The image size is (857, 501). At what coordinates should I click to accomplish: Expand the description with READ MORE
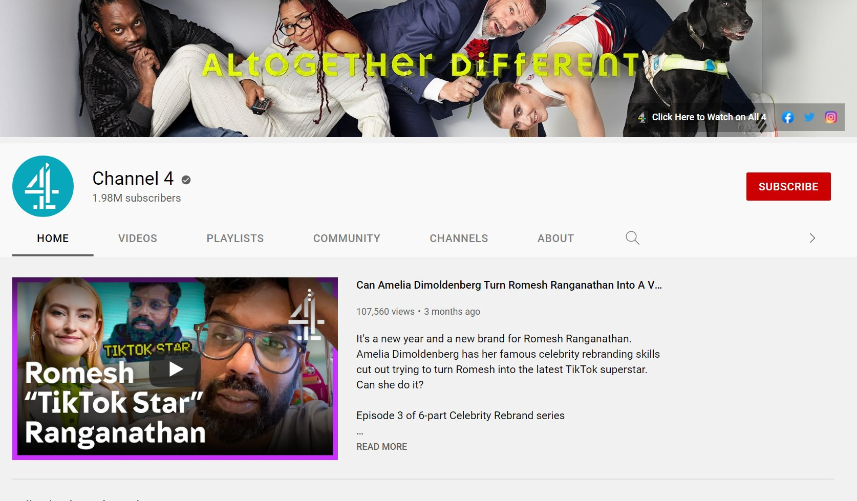pos(381,447)
